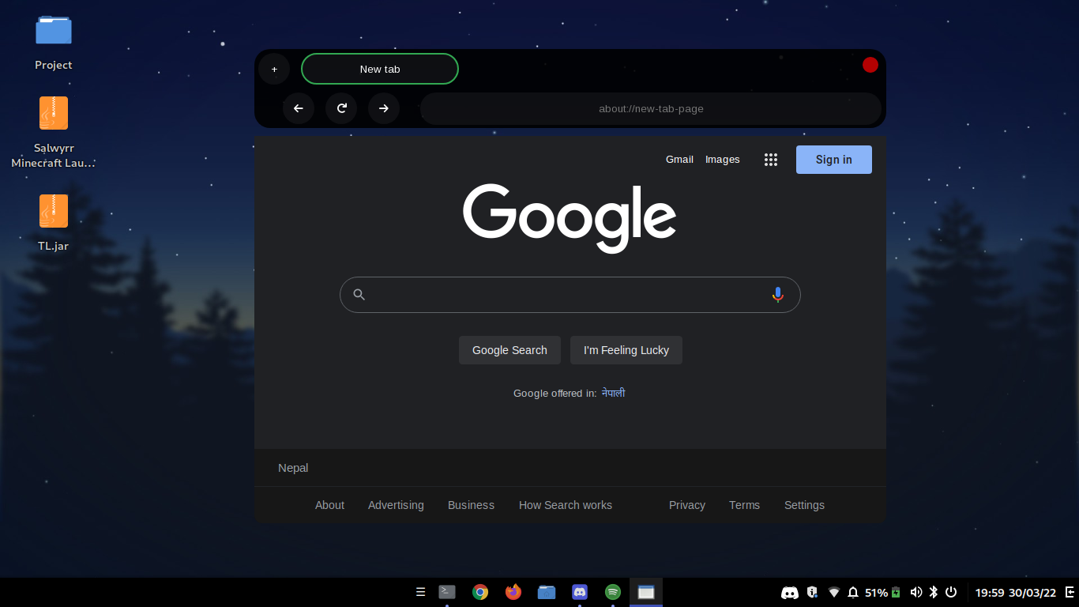Click I'm Feeling Lucky button
Image resolution: width=1079 pixels, height=607 pixels.
(626, 350)
